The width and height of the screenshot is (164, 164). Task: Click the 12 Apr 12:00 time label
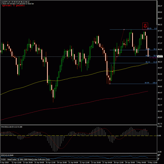click(x=17, y=162)
